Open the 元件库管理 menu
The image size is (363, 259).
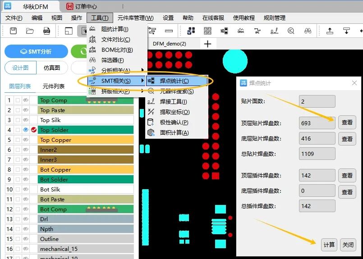[x=135, y=18]
